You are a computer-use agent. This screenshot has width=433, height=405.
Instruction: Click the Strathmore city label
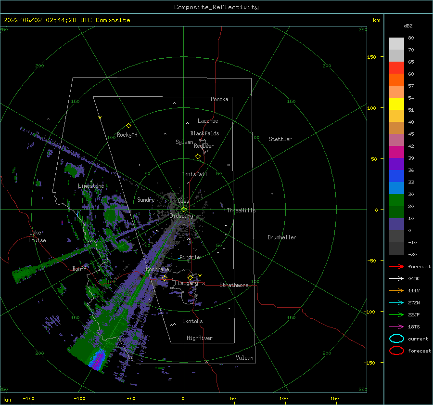pos(234,285)
